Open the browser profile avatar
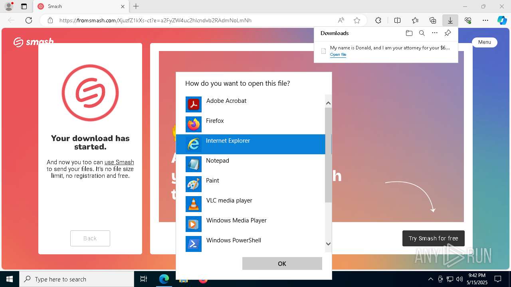 (9, 6)
